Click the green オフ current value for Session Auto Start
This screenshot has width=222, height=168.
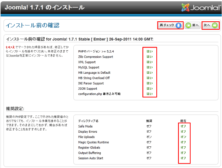(183, 158)
